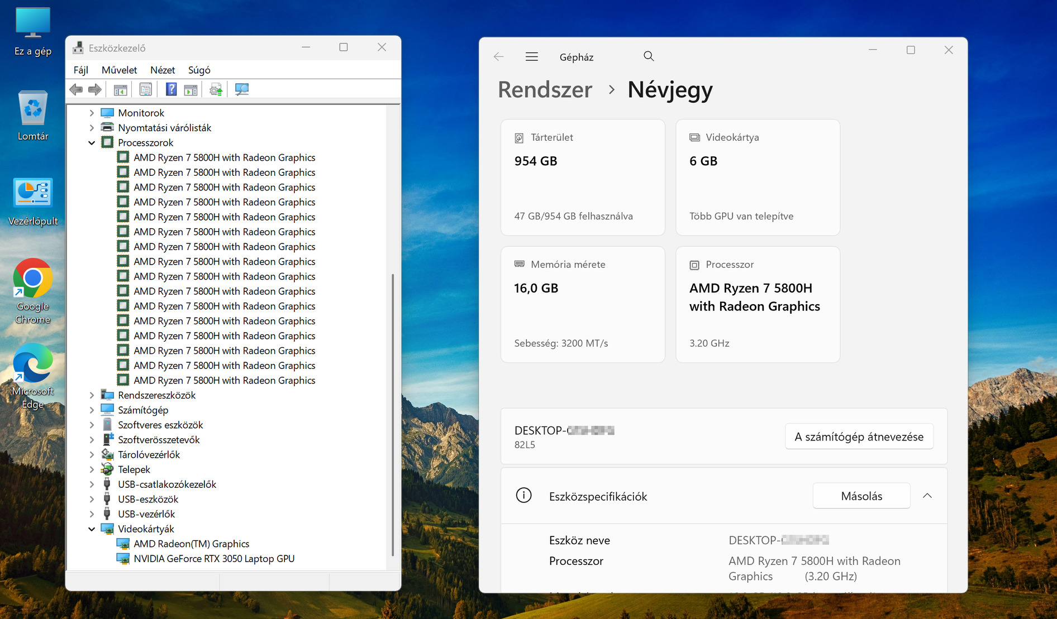Click 'A számítógép átnevezése' button

(x=859, y=436)
